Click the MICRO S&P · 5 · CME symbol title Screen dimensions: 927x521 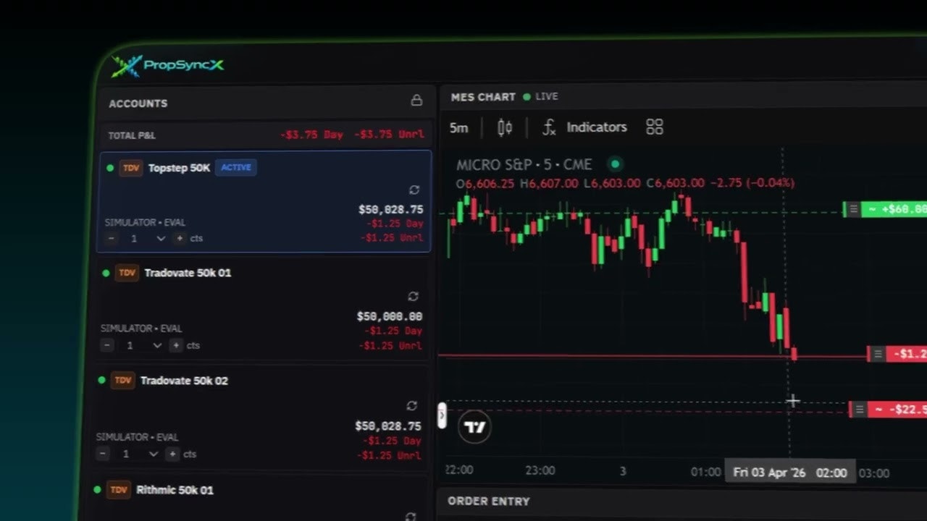click(x=524, y=165)
